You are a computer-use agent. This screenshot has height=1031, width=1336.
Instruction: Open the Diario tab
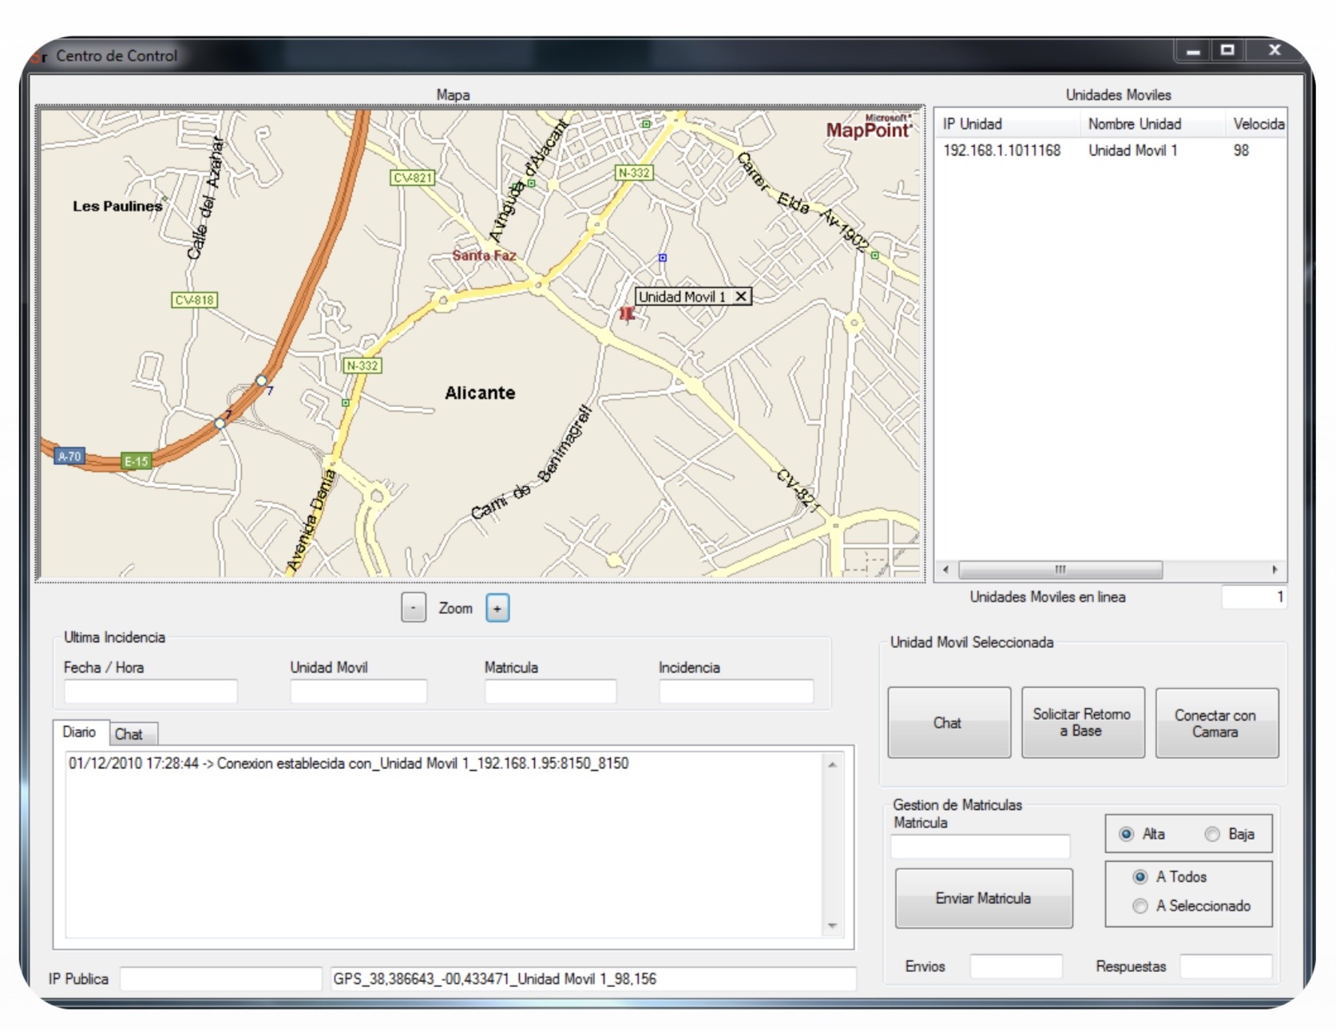[79, 732]
